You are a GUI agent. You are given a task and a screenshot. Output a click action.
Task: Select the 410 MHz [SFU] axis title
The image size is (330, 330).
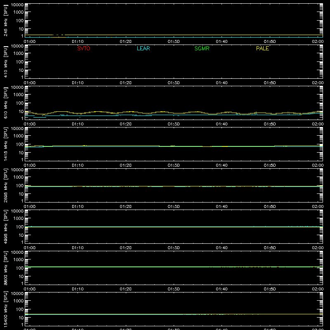pos(6,62)
